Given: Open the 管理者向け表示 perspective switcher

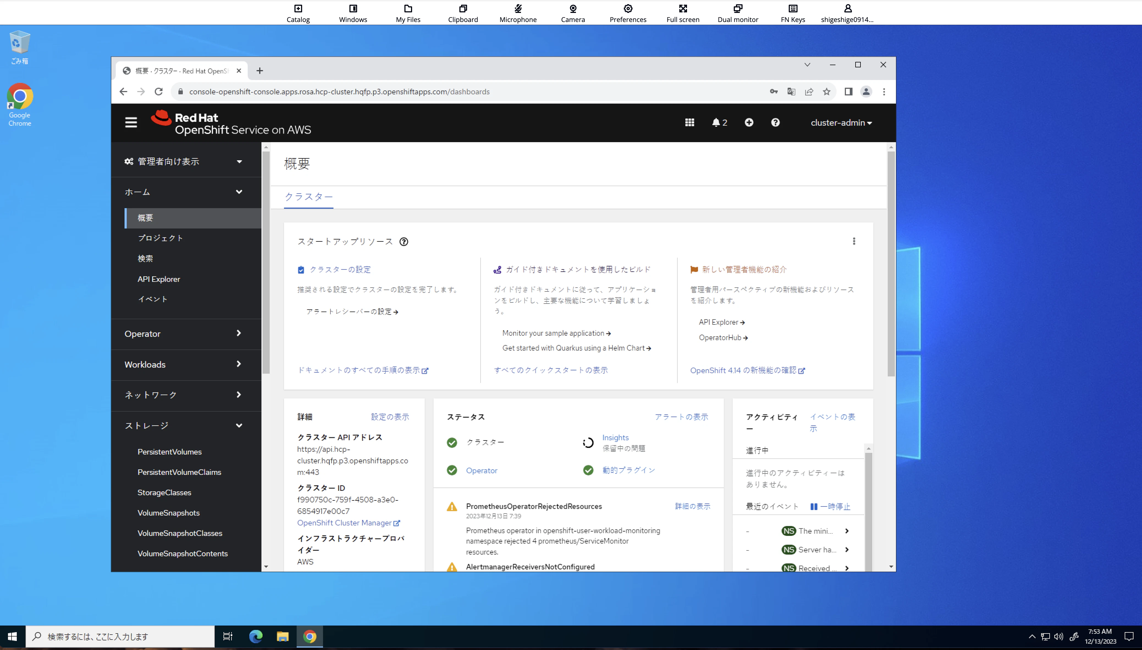Looking at the screenshot, I should pos(183,161).
